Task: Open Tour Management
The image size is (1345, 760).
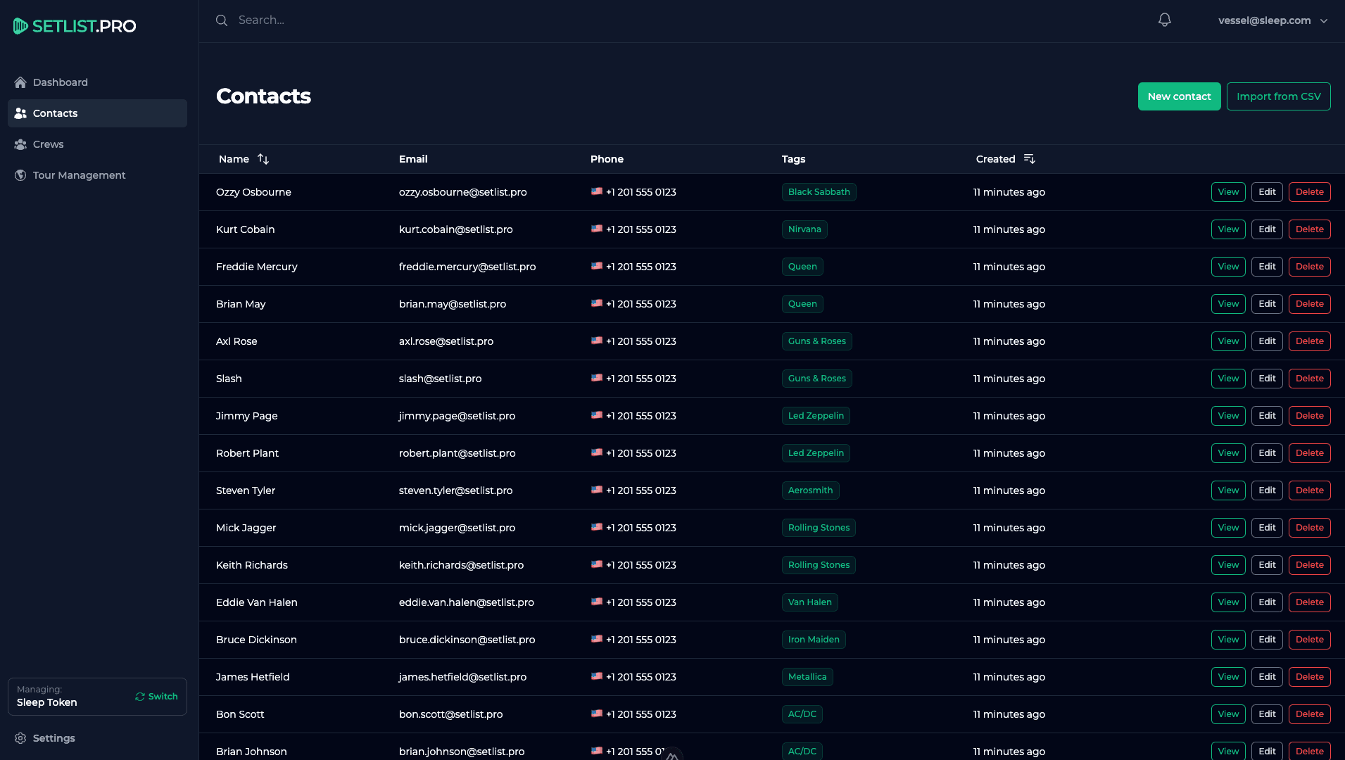Action: pos(97,175)
